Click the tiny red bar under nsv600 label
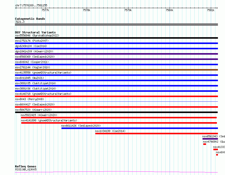The image size is (225, 175). coord(217,155)
